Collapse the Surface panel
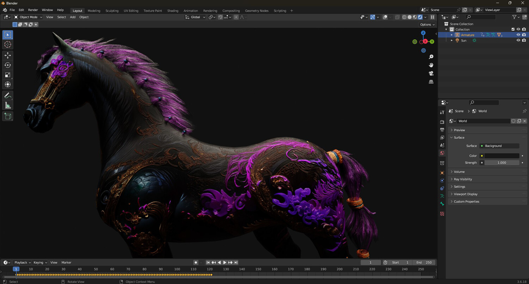Screen dimensions: 529x284 (x=487, y=137)
